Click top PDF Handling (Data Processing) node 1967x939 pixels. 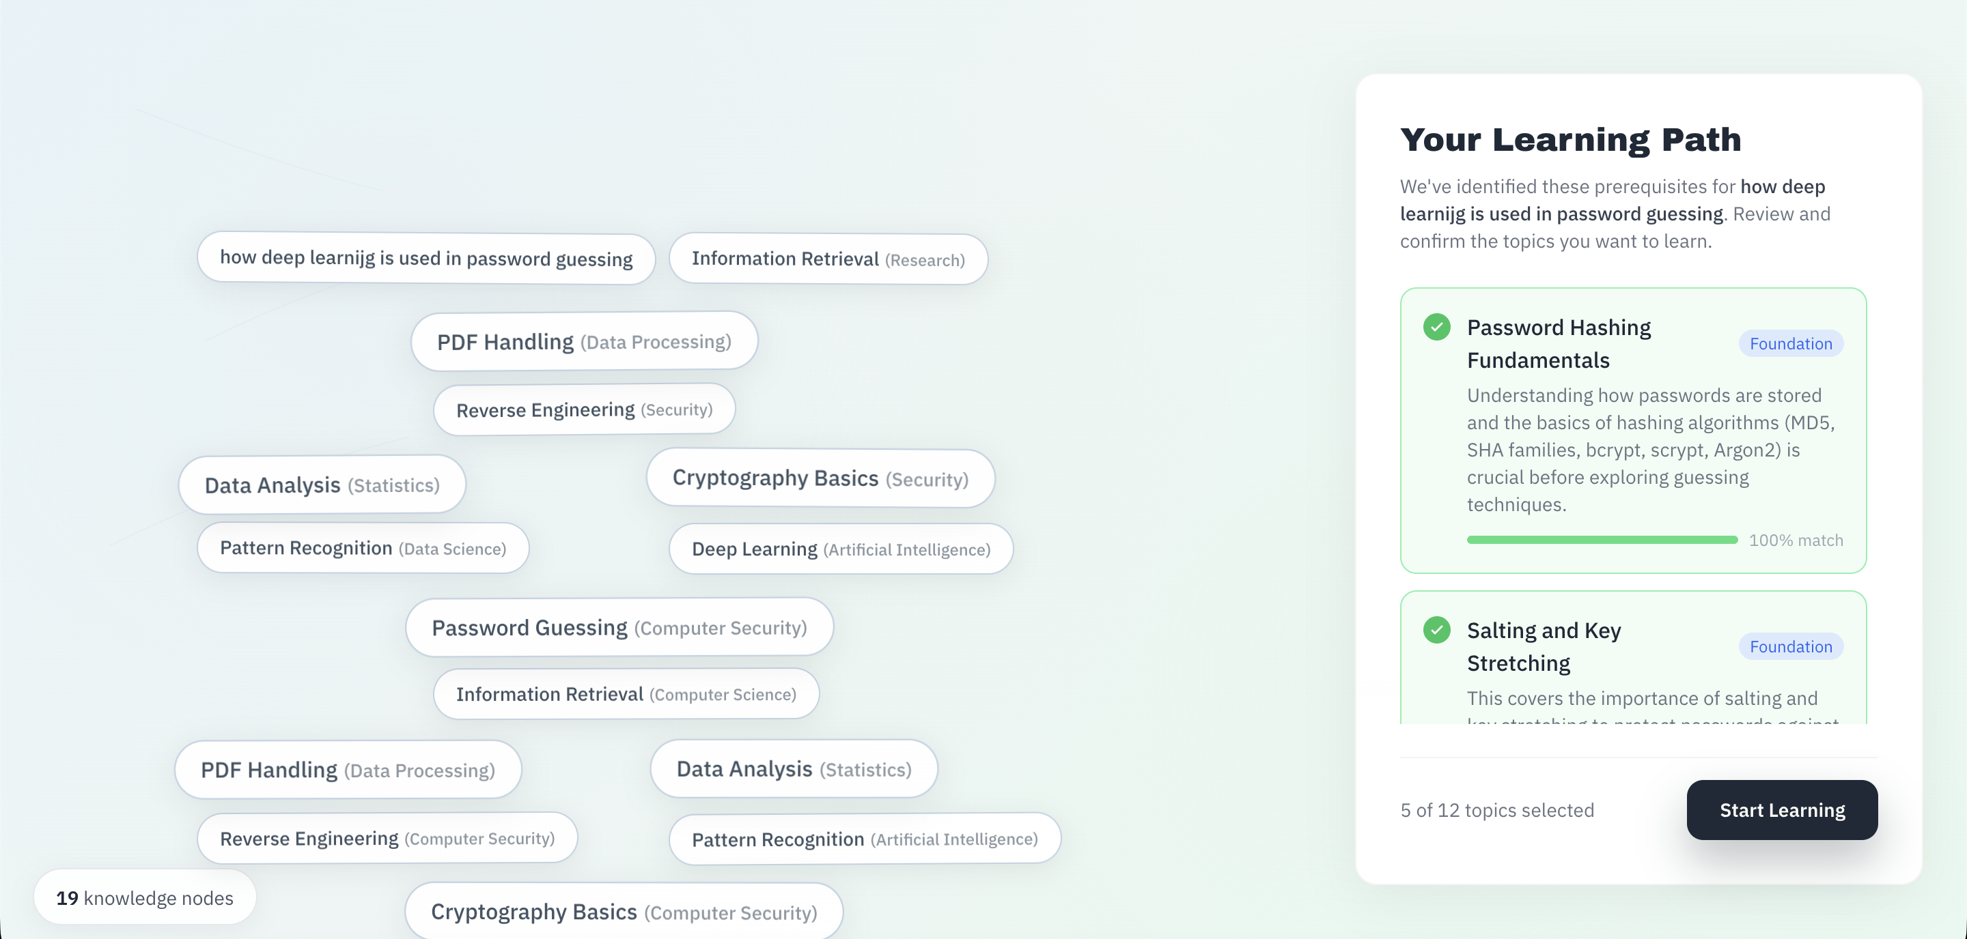tap(583, 341)
